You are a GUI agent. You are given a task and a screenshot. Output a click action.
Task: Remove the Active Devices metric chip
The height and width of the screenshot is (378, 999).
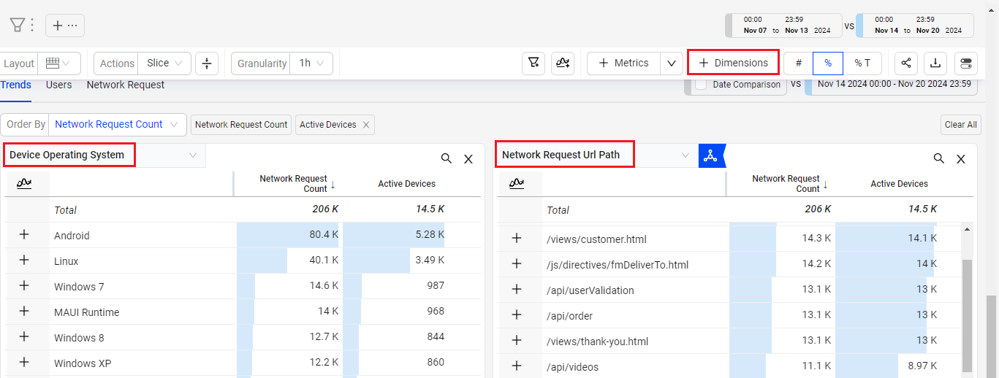coord(366,125)
